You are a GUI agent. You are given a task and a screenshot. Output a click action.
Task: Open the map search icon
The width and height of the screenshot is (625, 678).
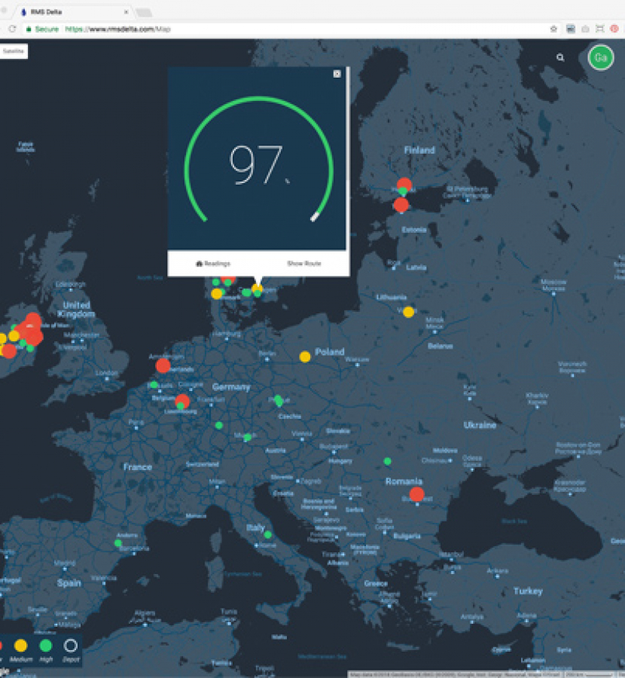coord(560,57)
